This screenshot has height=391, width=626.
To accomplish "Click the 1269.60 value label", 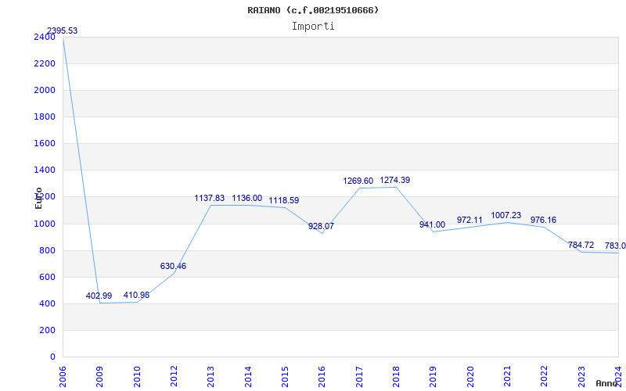I will pyautogui.click(x=358, y=181).
